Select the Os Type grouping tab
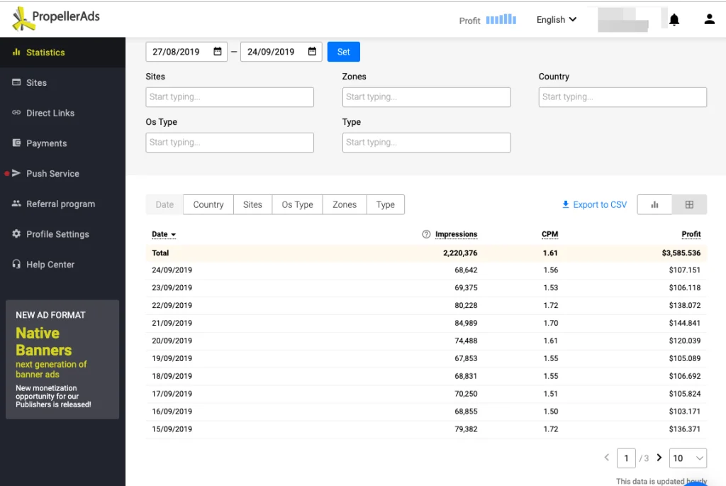 point(297,204)
